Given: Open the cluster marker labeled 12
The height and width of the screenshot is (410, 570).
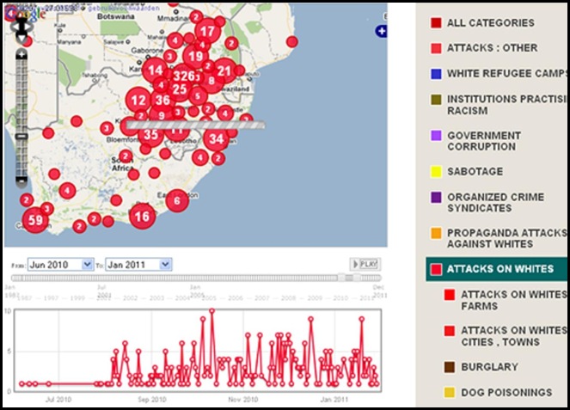Looking at the screenshot, I should [x=138, y=100].
